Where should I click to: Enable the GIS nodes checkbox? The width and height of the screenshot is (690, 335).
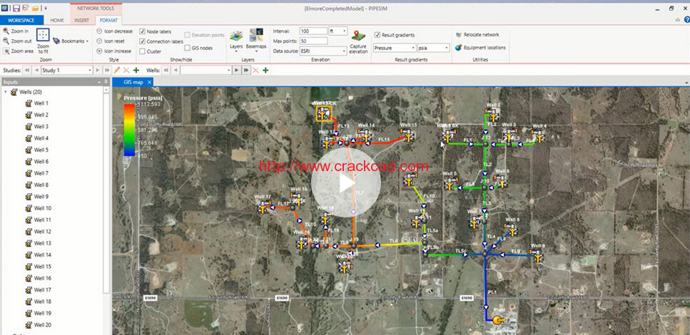188,48
